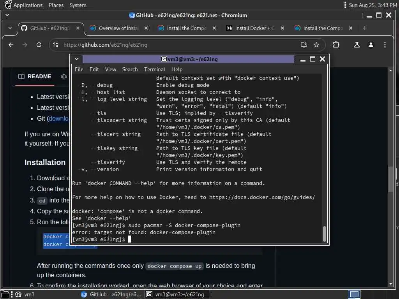This screenshot has width=399, height=299.
Task: Click the page scroll up arrow
Action: pyautogui.click(x=390, y=70)
